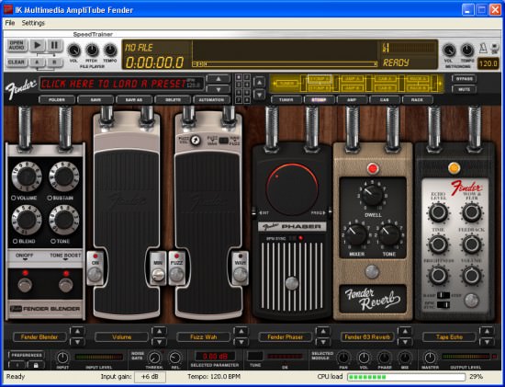
Task: Switch to the Rack module tab
Action: coord(417,99)
